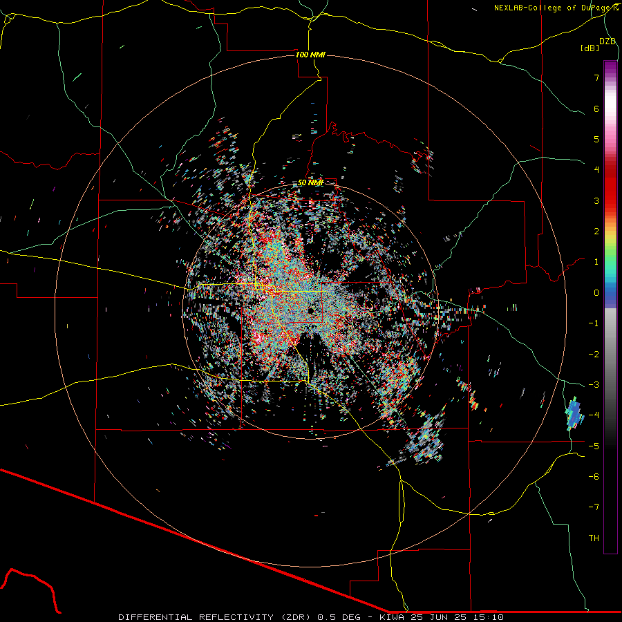Screen dimensions: 622x622
Task: Click the 'KIWA 25 JUN 25 15:10' timestamp
Action: 442,617
